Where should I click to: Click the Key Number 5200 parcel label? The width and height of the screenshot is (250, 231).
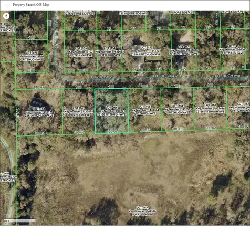[32, 56]
